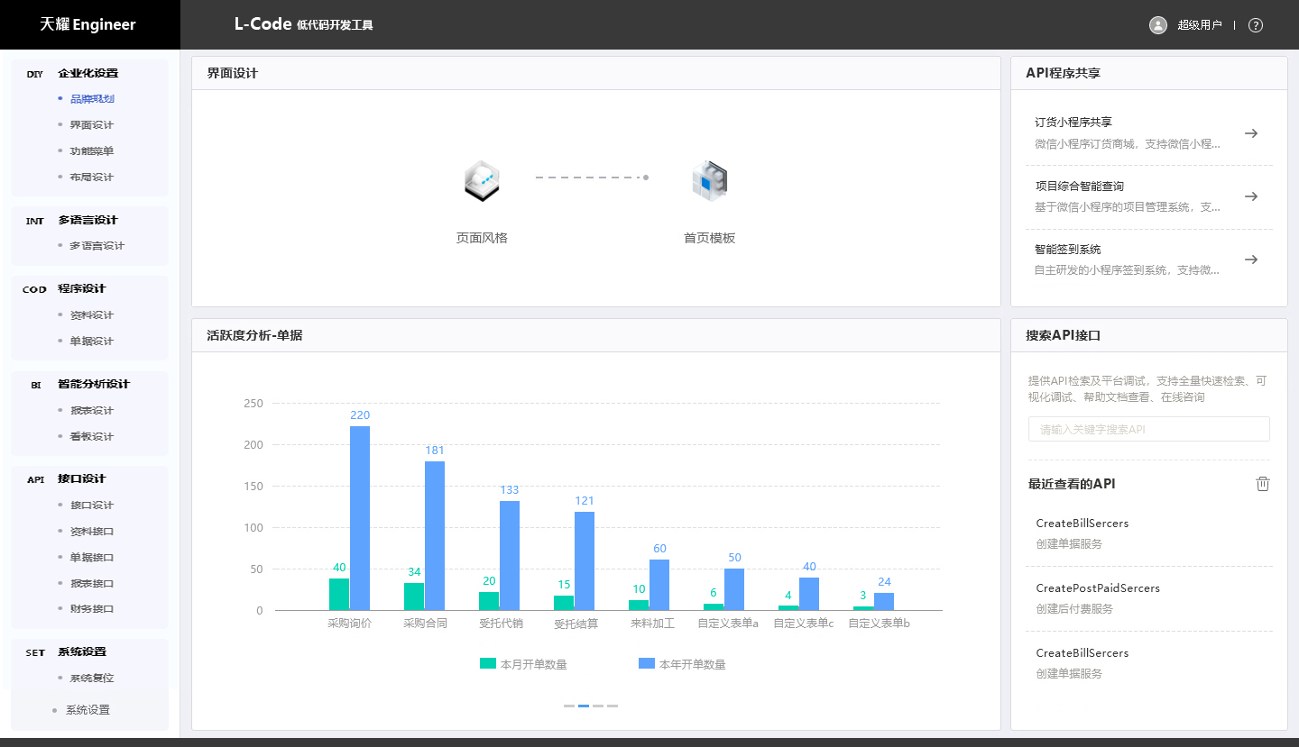The height and width of the screenshot is (747, 1299).
Task: Click the API keyword search input box
Action: tap(1148, 429)
